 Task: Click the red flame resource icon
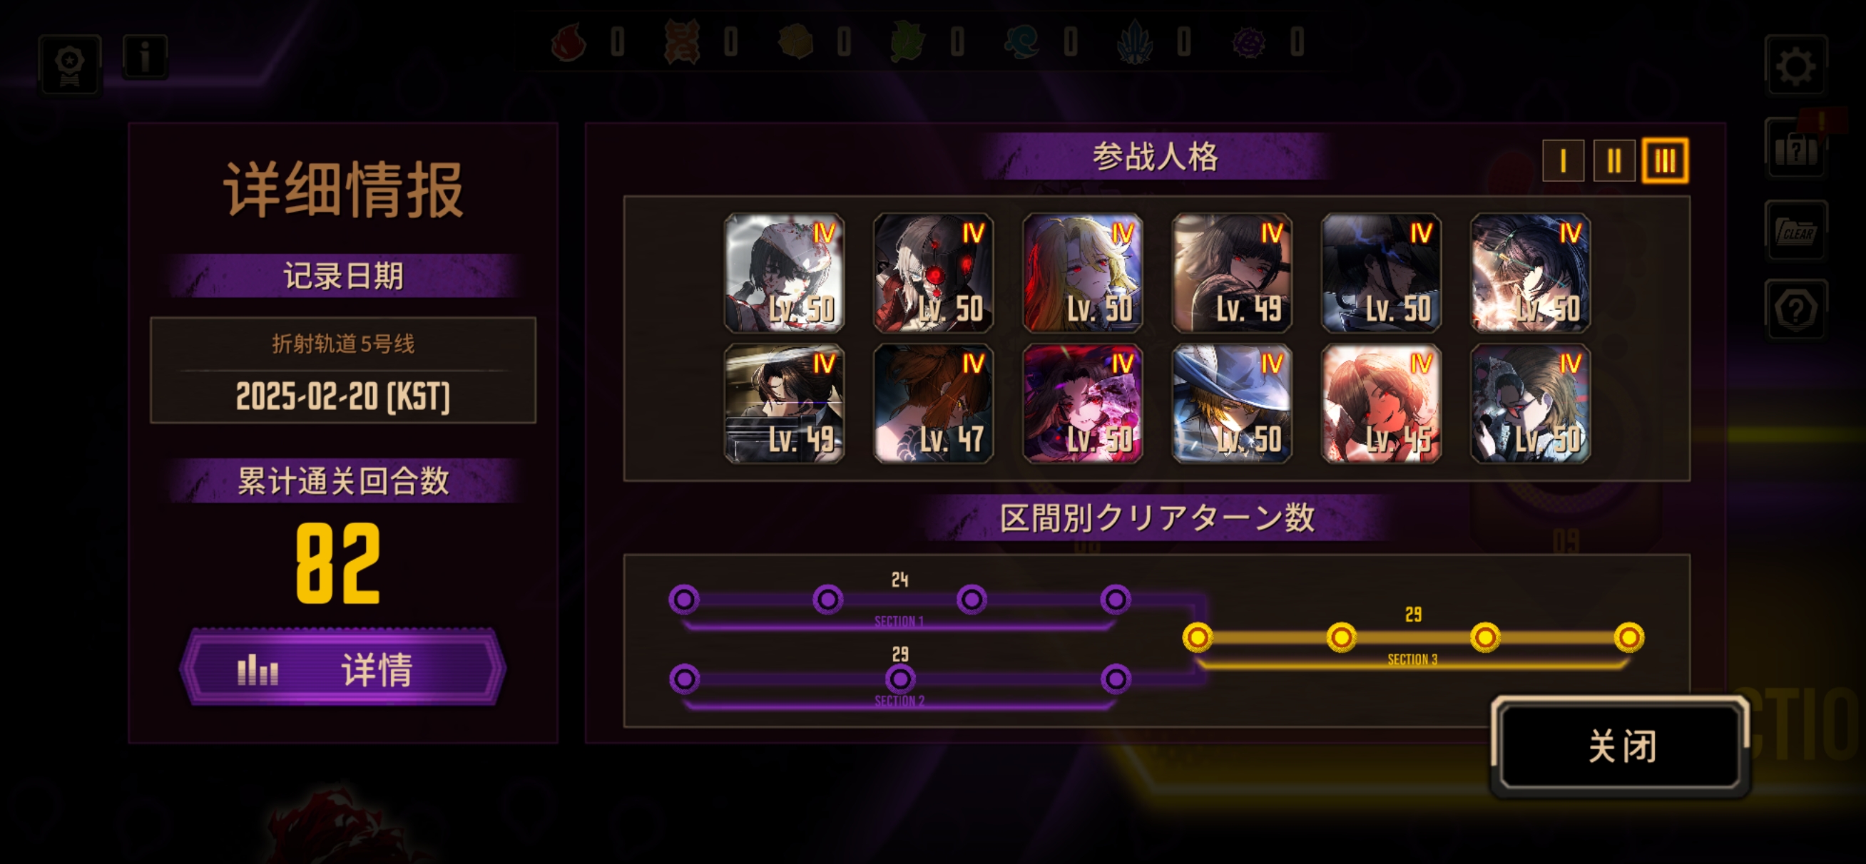click(569, 42)
